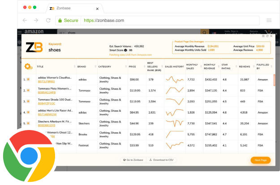
Task: Click the Average Monthly Revenue value $194,851
Action: [213, 46]
